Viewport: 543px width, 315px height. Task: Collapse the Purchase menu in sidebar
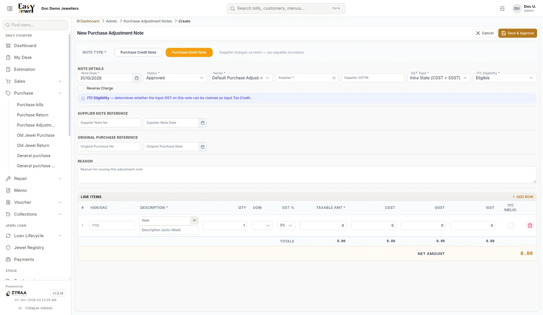coord(60,93)
